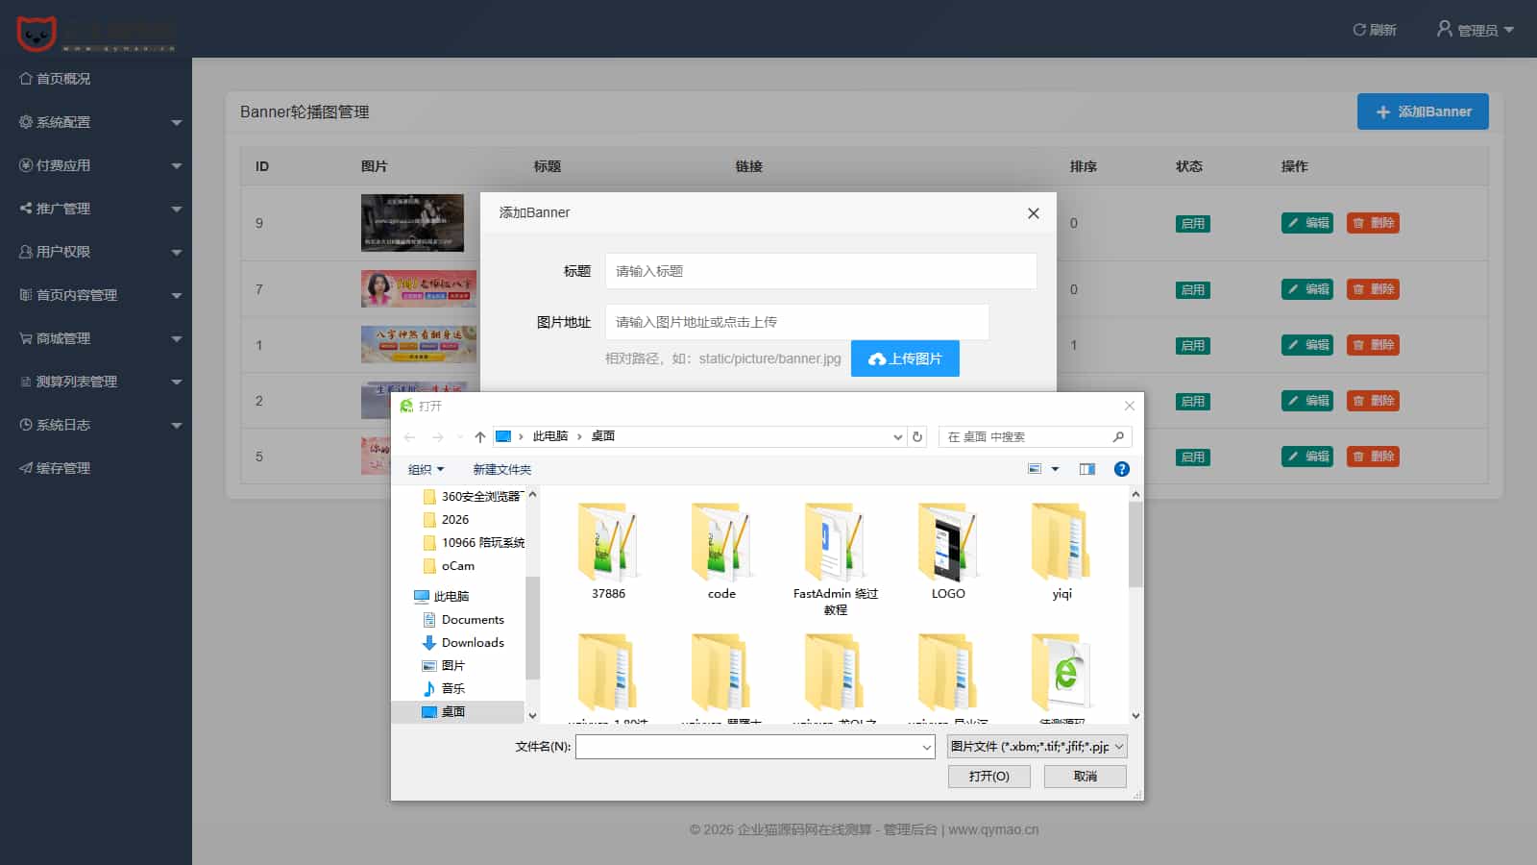Click the refresh icon in file dialog address bar
This screenshot has height=865, width=1537.
tap(917, 436)
